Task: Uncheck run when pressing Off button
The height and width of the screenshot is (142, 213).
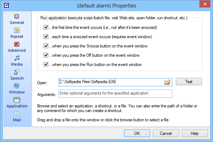Action: pyautogui.click(x=46, y=55)
